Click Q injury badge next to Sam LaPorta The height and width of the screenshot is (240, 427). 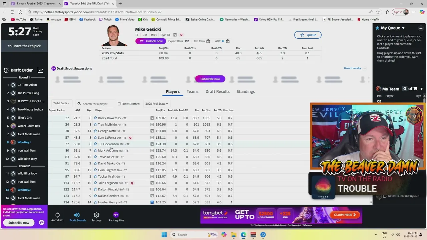click(130, 138)
